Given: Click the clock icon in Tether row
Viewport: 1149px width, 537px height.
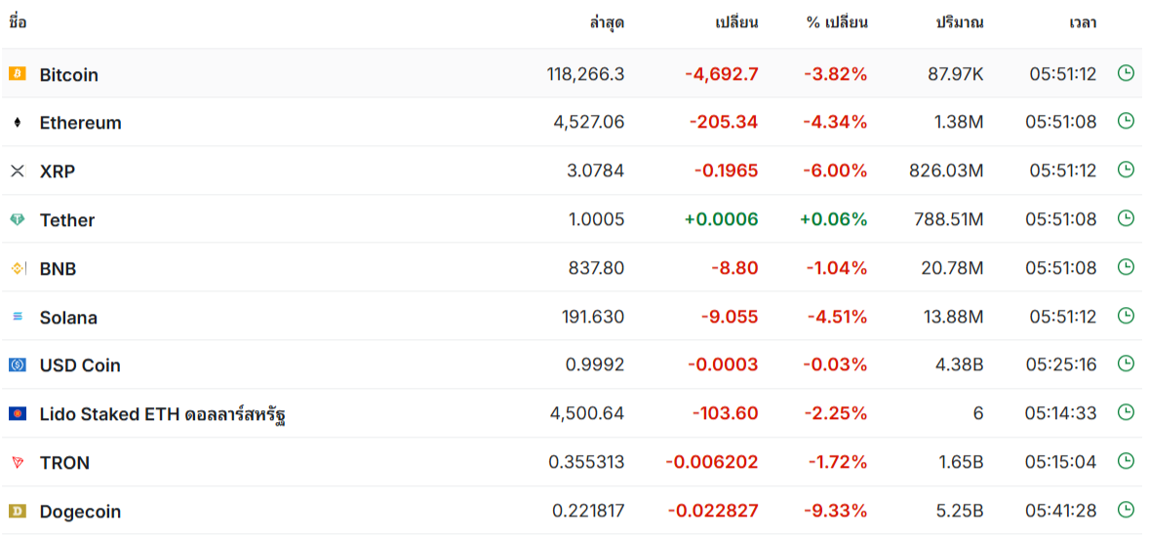Looking at the screenshot, I should (x=1126, y=218).
